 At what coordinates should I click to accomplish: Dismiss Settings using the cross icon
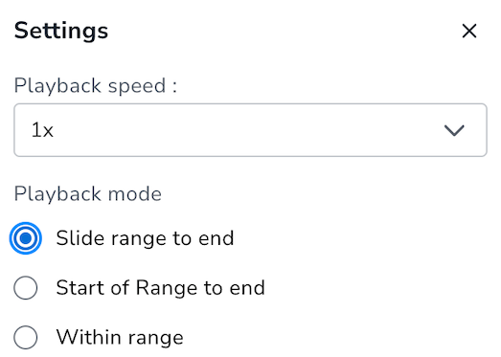[x=469, y=31]
